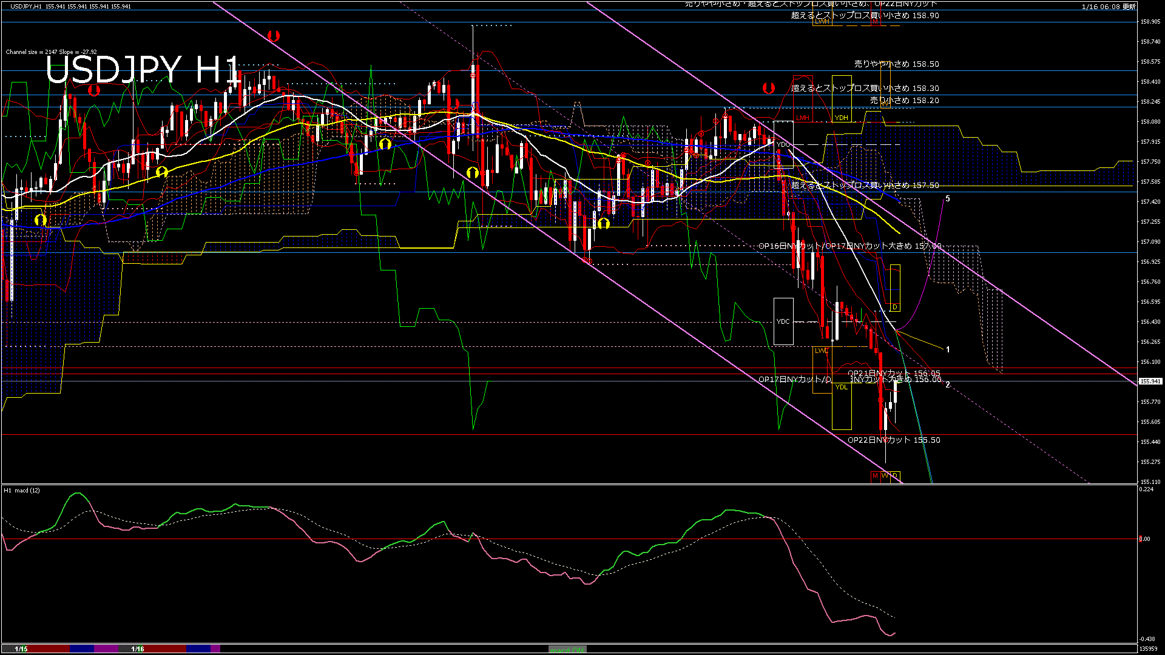Click the M timeframe box at chart bottom
This screenshot has height=655, width=1165.
(875, 476)
